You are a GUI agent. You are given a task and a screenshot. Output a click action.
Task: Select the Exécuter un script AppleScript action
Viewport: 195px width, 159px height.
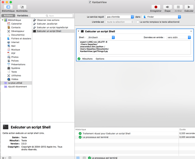(53, 27)
